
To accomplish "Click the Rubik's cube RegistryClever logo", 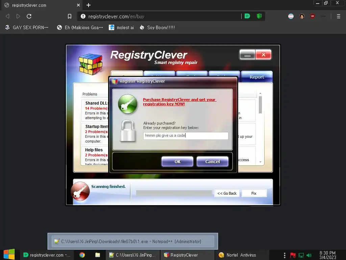I will 91,64.
